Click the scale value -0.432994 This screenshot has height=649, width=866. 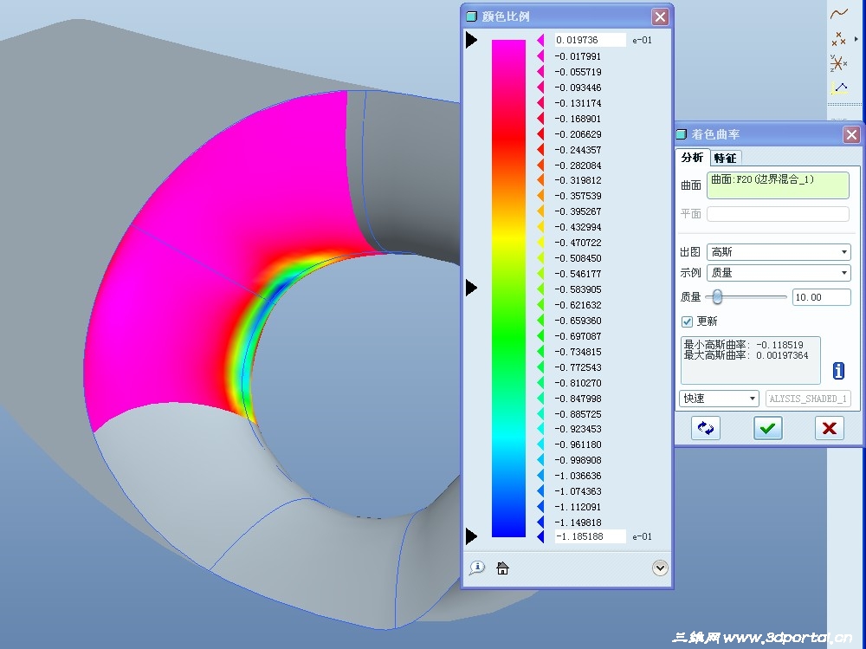pyautogui.click(x=578, y=227)
